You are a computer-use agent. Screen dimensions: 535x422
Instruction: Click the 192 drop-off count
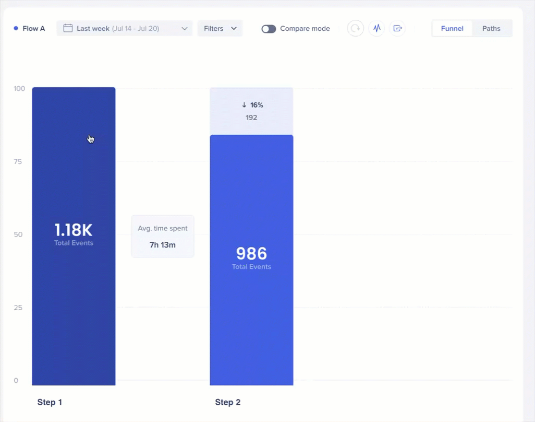[251, 118]
